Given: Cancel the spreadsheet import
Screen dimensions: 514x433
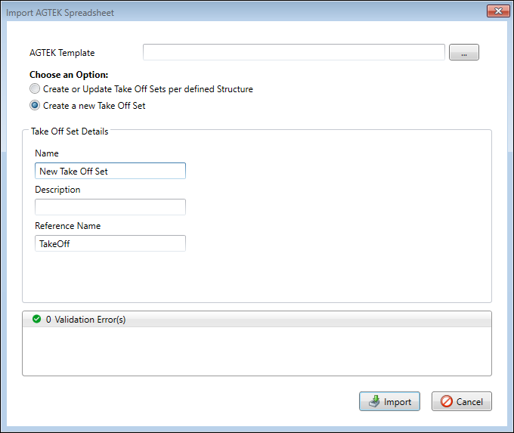Looking at the screenshot, I should (x=461, y=402).
